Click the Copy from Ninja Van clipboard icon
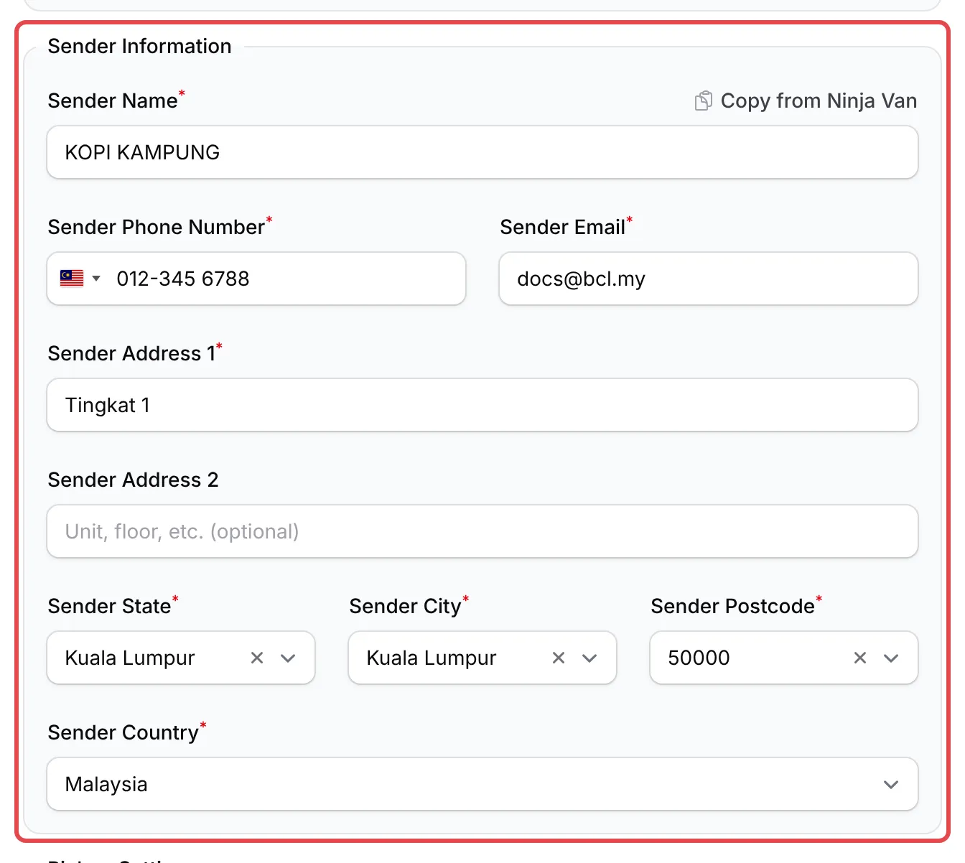Image resolution: width=965 pixels, height=863 pixels. coord(704,101)
